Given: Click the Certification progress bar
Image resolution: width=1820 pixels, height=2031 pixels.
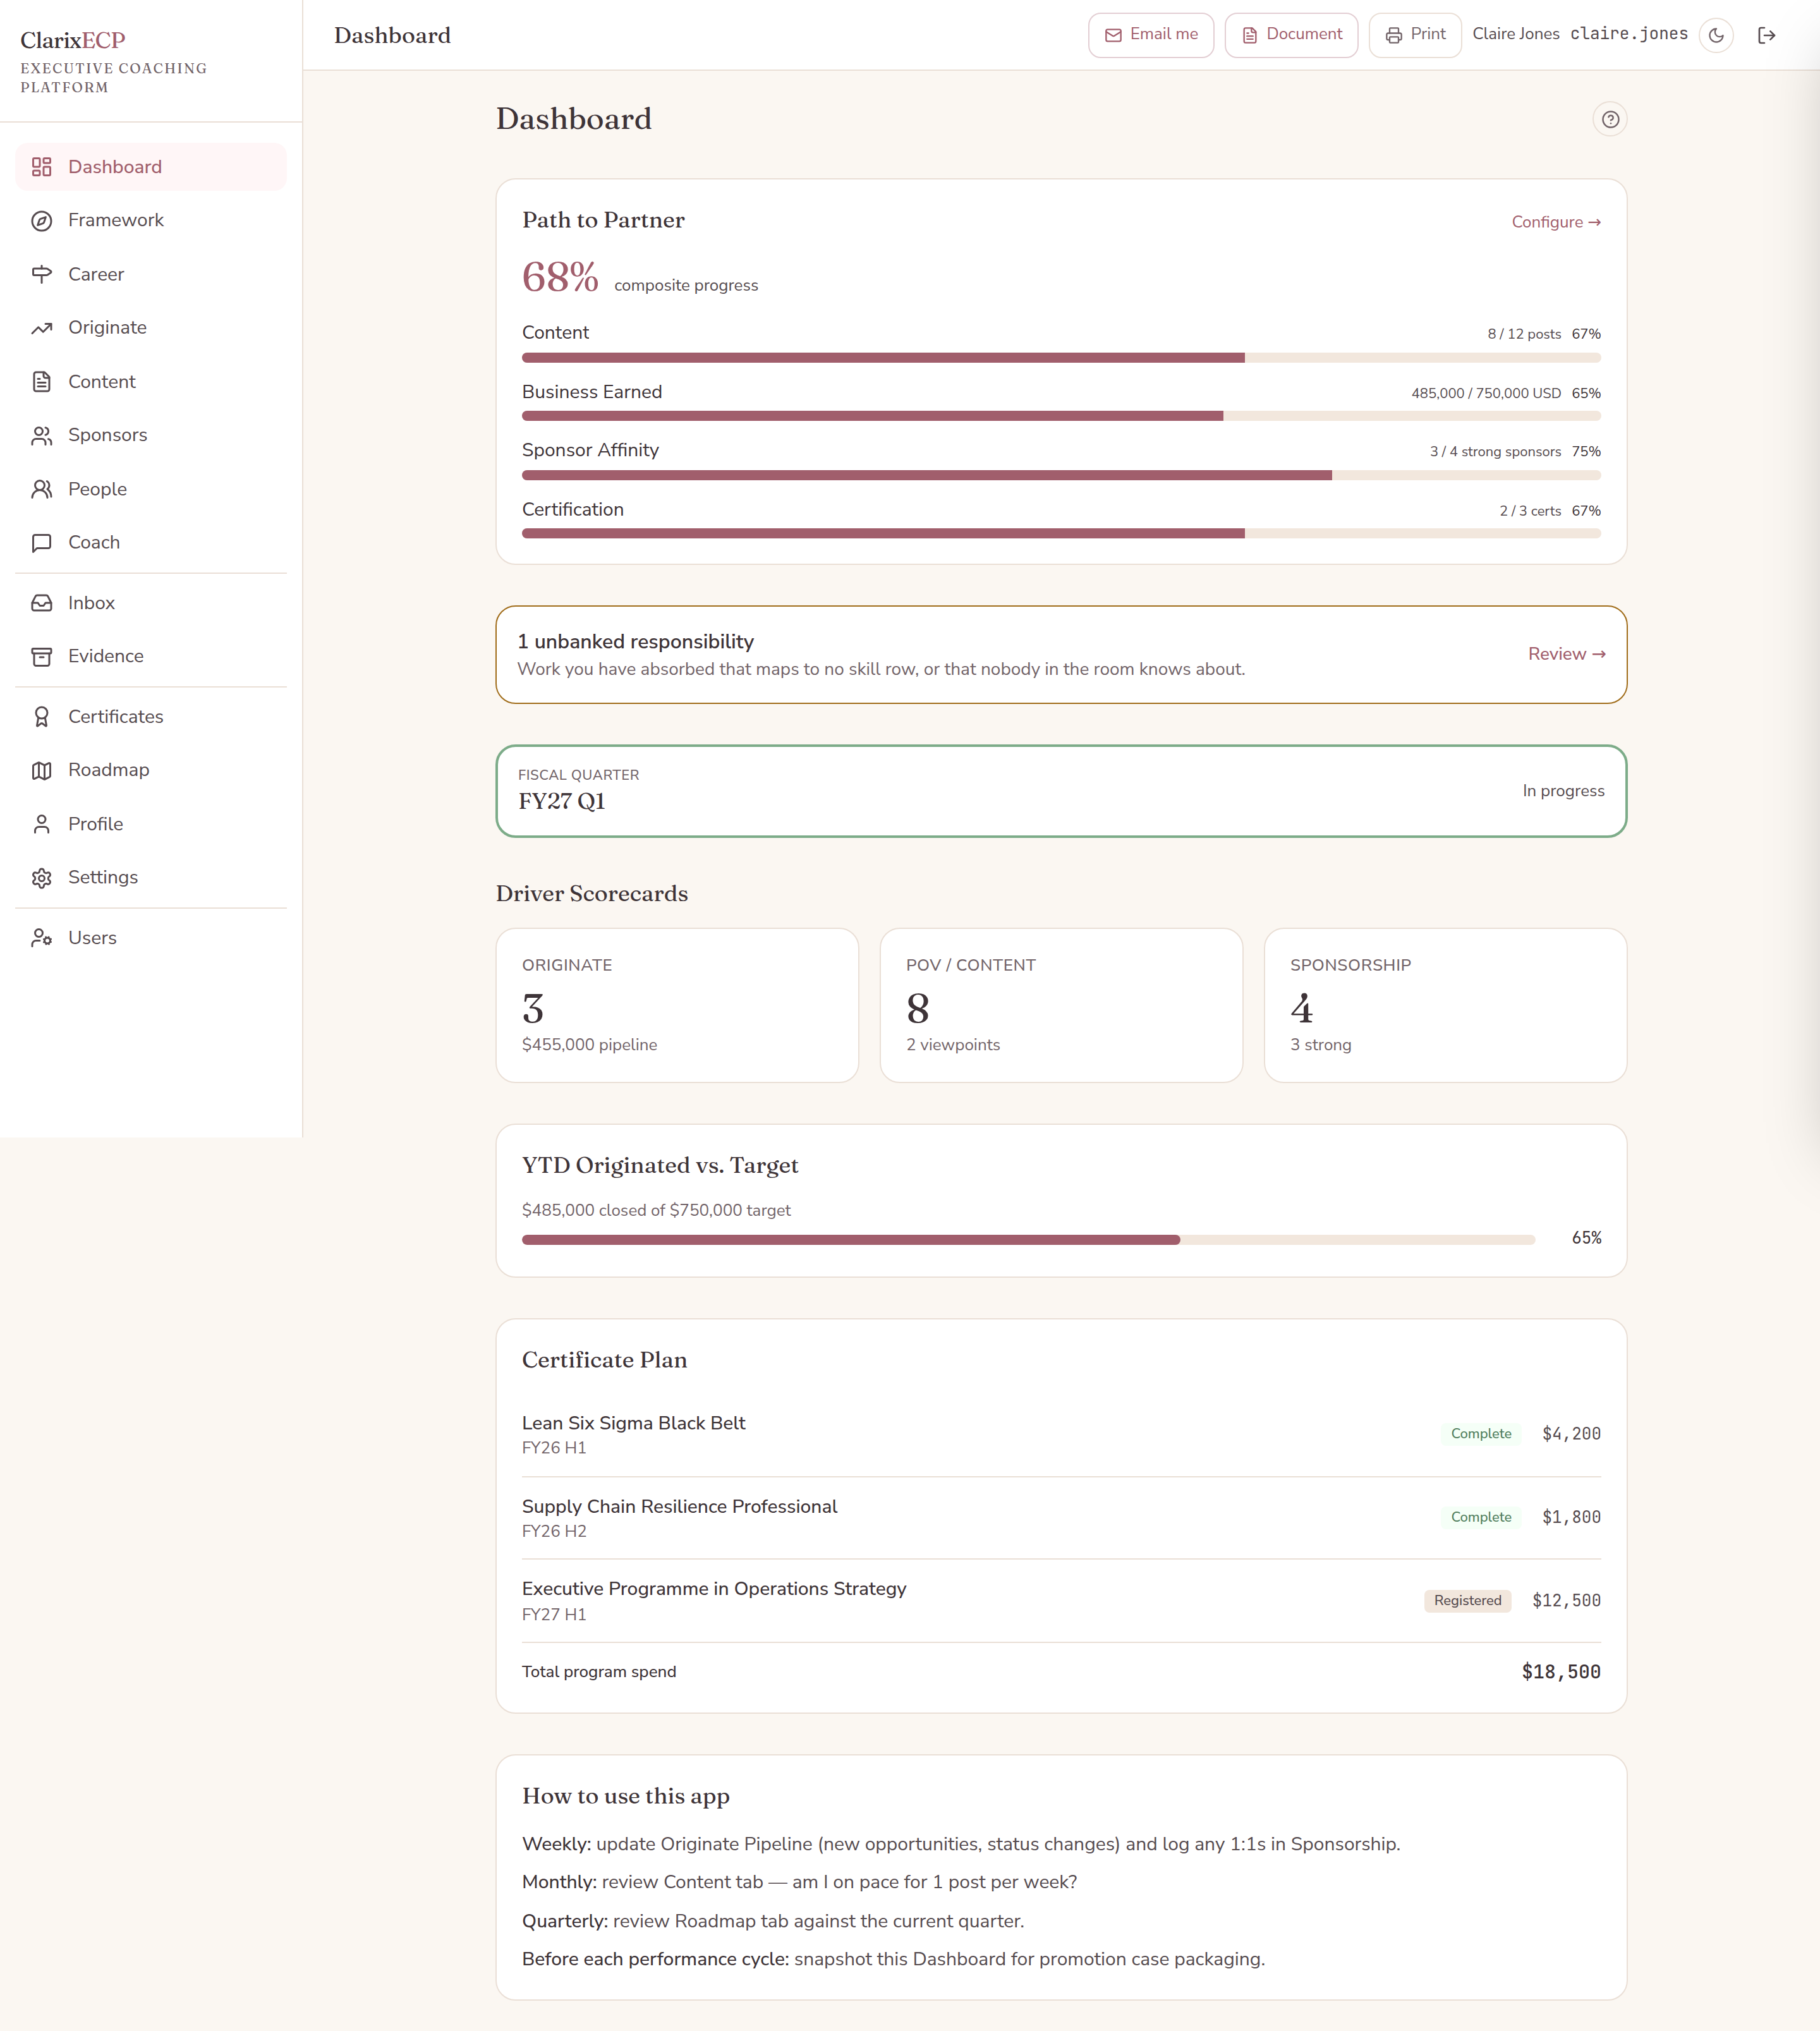Looking at the screenshot, I should [x=1061, y=534].
